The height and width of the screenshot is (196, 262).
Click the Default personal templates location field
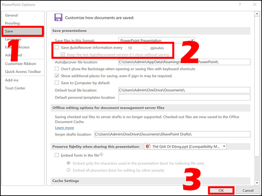click(x=184, y=97)
